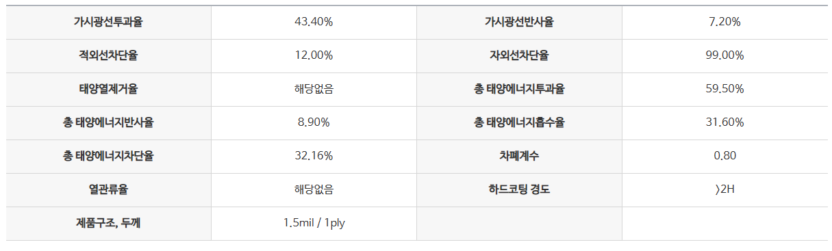This screenshot has width=832, height=251.
Task: Click the 총 태양에너지투과율 label
Action: pyautogui.click(x=519, y=89)
